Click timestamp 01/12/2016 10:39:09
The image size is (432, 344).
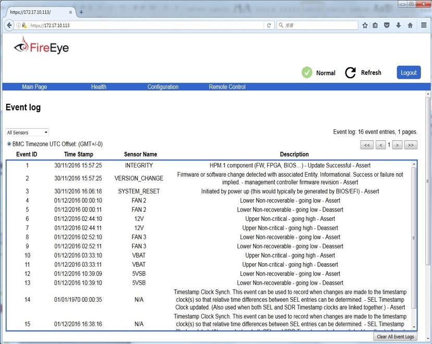(78, 274)
